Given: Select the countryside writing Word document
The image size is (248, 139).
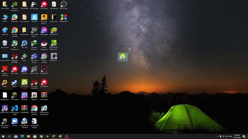Looking at the screenshot, I should pyautogui.click(x=34, y=123).
